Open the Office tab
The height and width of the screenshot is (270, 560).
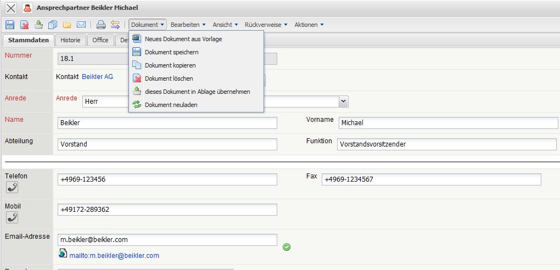tap(100, 40)
